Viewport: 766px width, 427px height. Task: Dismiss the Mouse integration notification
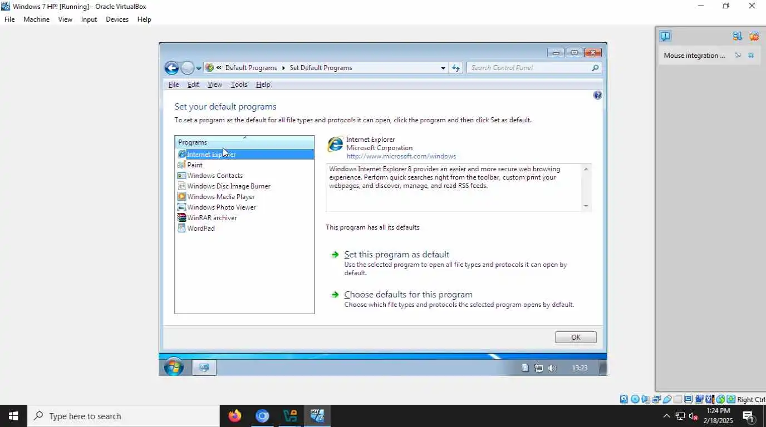click(751, 55)
